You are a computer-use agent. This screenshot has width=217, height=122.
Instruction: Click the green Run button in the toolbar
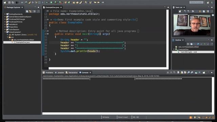point(51,2)
